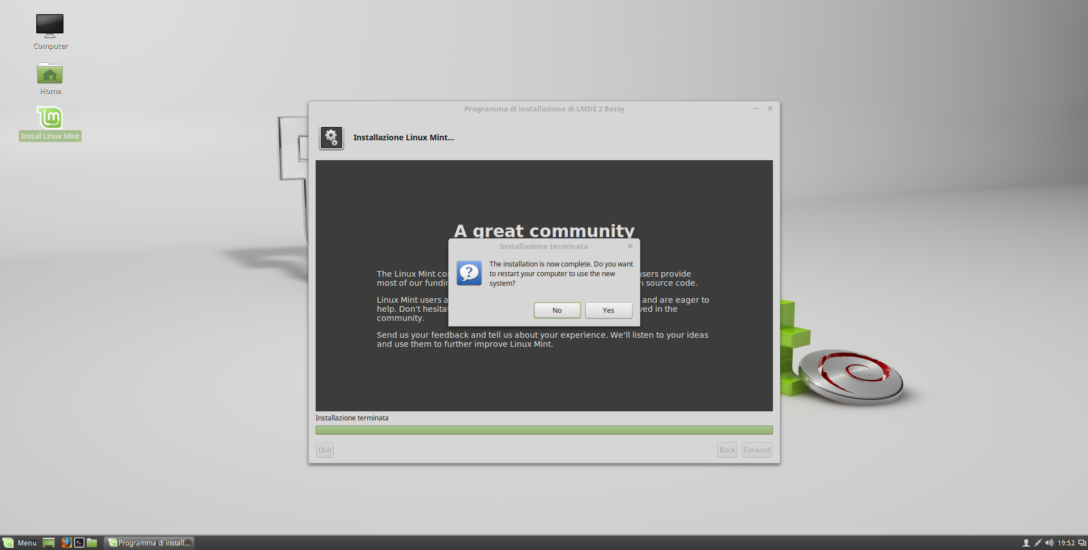Click Yes to restart the computer
The height and width of the screenshot is (550, 1088).
[609, 310]
